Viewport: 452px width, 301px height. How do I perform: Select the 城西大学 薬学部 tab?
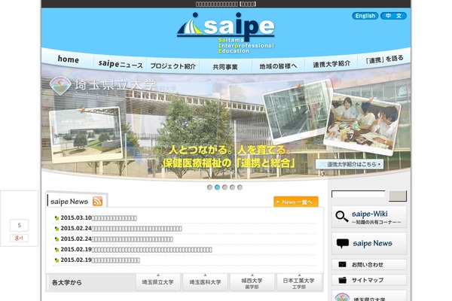point(252,282)
